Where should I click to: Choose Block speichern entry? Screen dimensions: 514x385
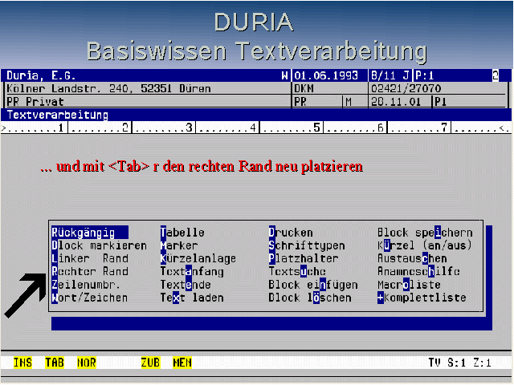tap(425, 233)
